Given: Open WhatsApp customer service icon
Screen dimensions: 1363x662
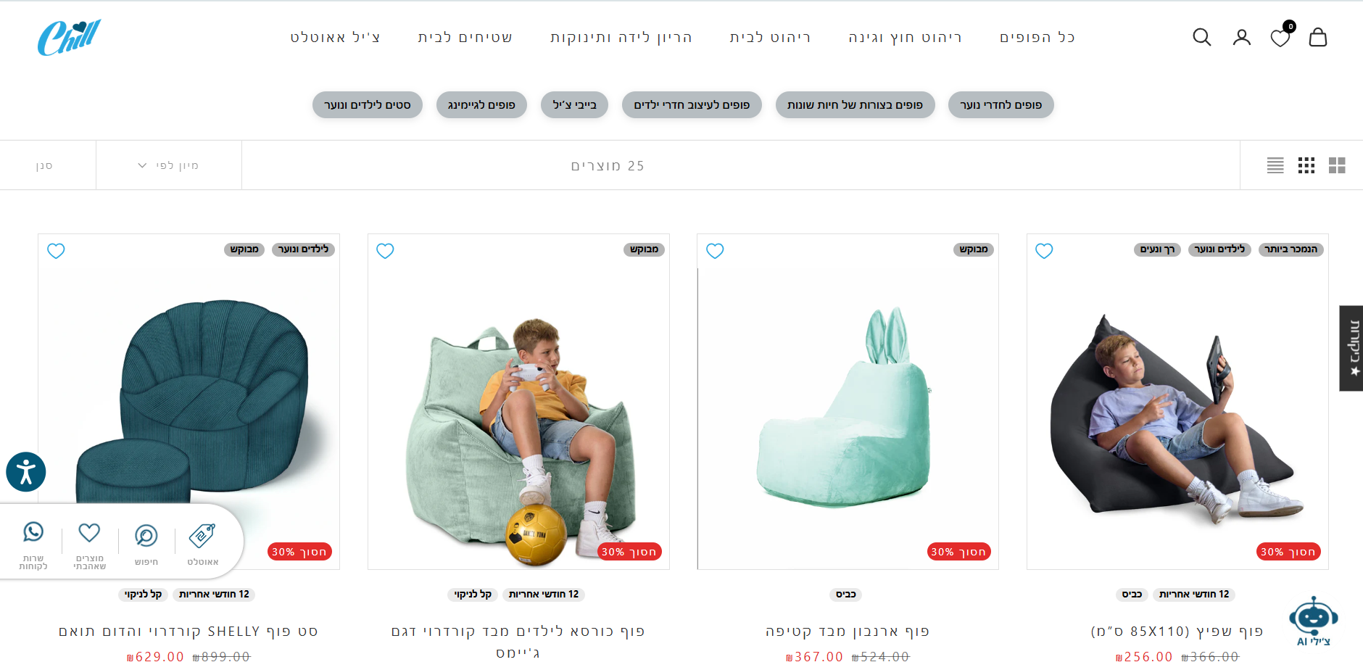Looking at the screenshot, I should click(33, 545).
